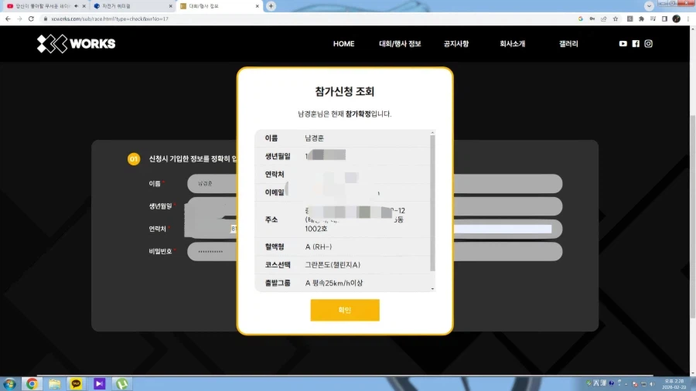Click the 01 step badge
The image size is (696, 391).
(x=134, y=158)
